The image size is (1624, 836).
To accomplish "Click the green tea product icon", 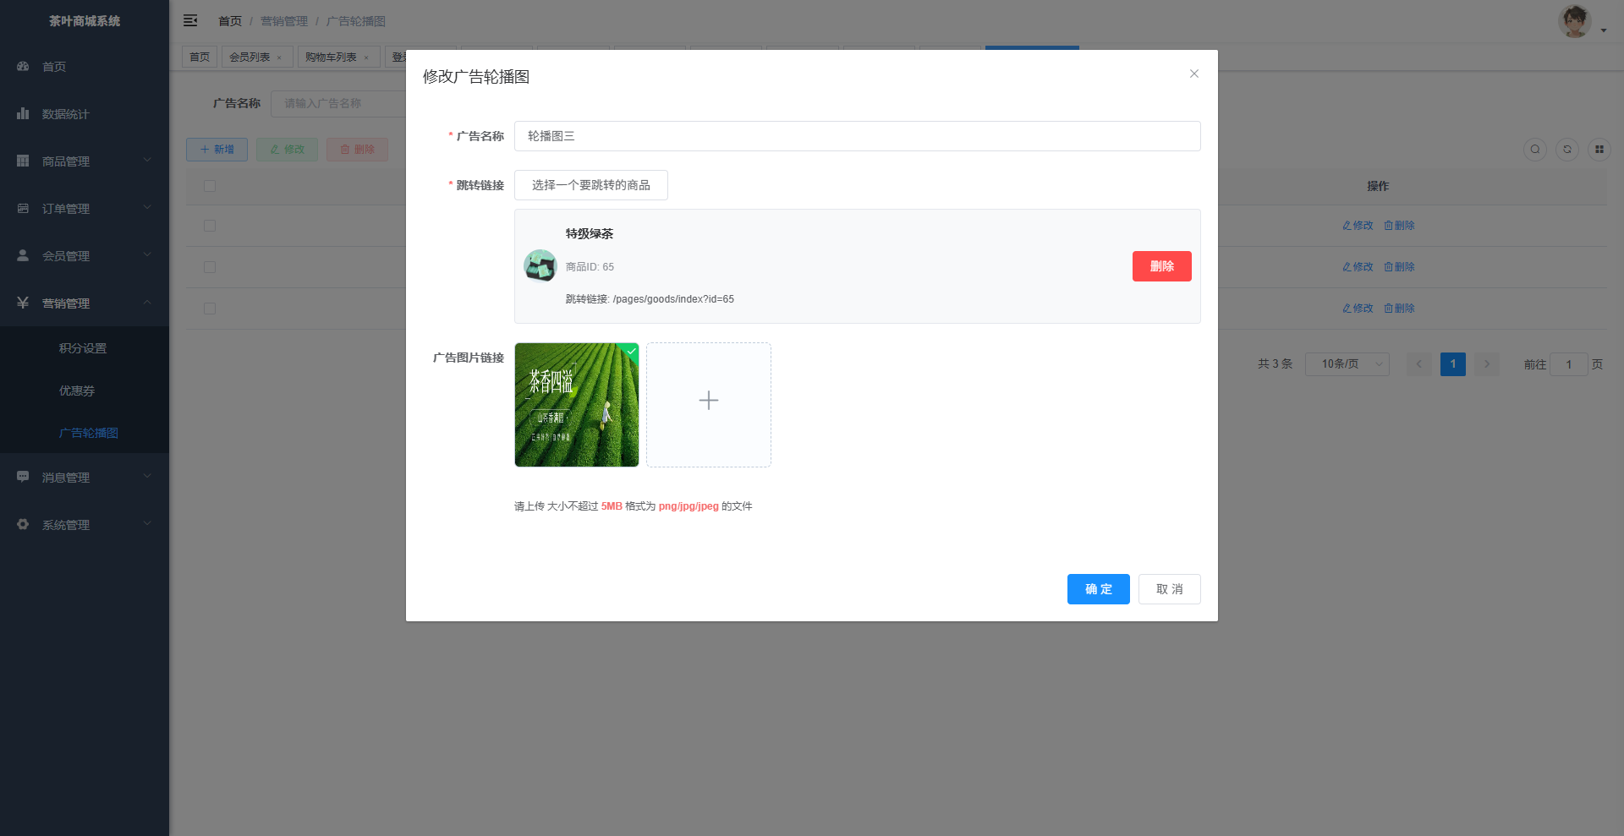I will point(540,265).
